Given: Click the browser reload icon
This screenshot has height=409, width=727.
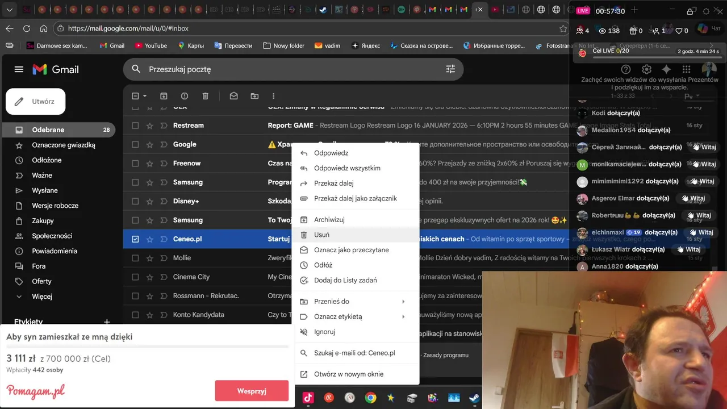Looking at the screenshot, I should (x=27, y=28).
